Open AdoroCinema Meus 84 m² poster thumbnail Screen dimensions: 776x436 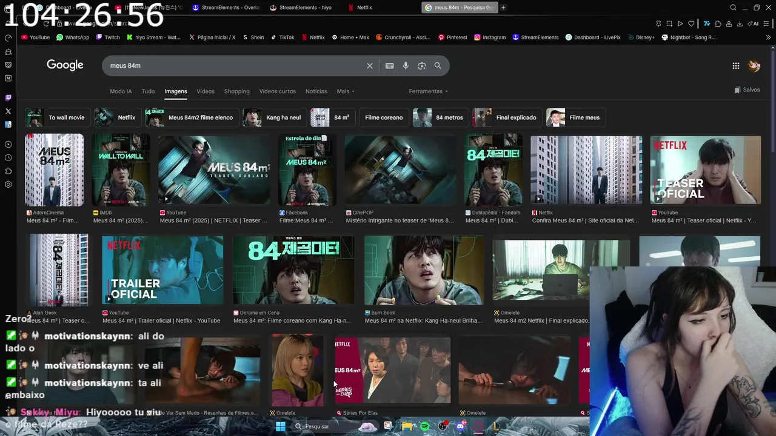(x=54, y=170)
